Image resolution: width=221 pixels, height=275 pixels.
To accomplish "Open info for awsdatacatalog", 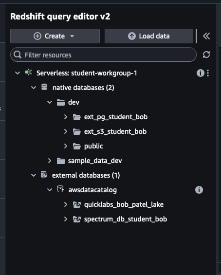I will pos(199,190).
